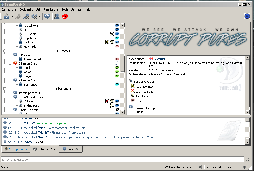Click skull badge on P K Persia row
The height and width of the screenshot is (171, 254).
[112, 34]
